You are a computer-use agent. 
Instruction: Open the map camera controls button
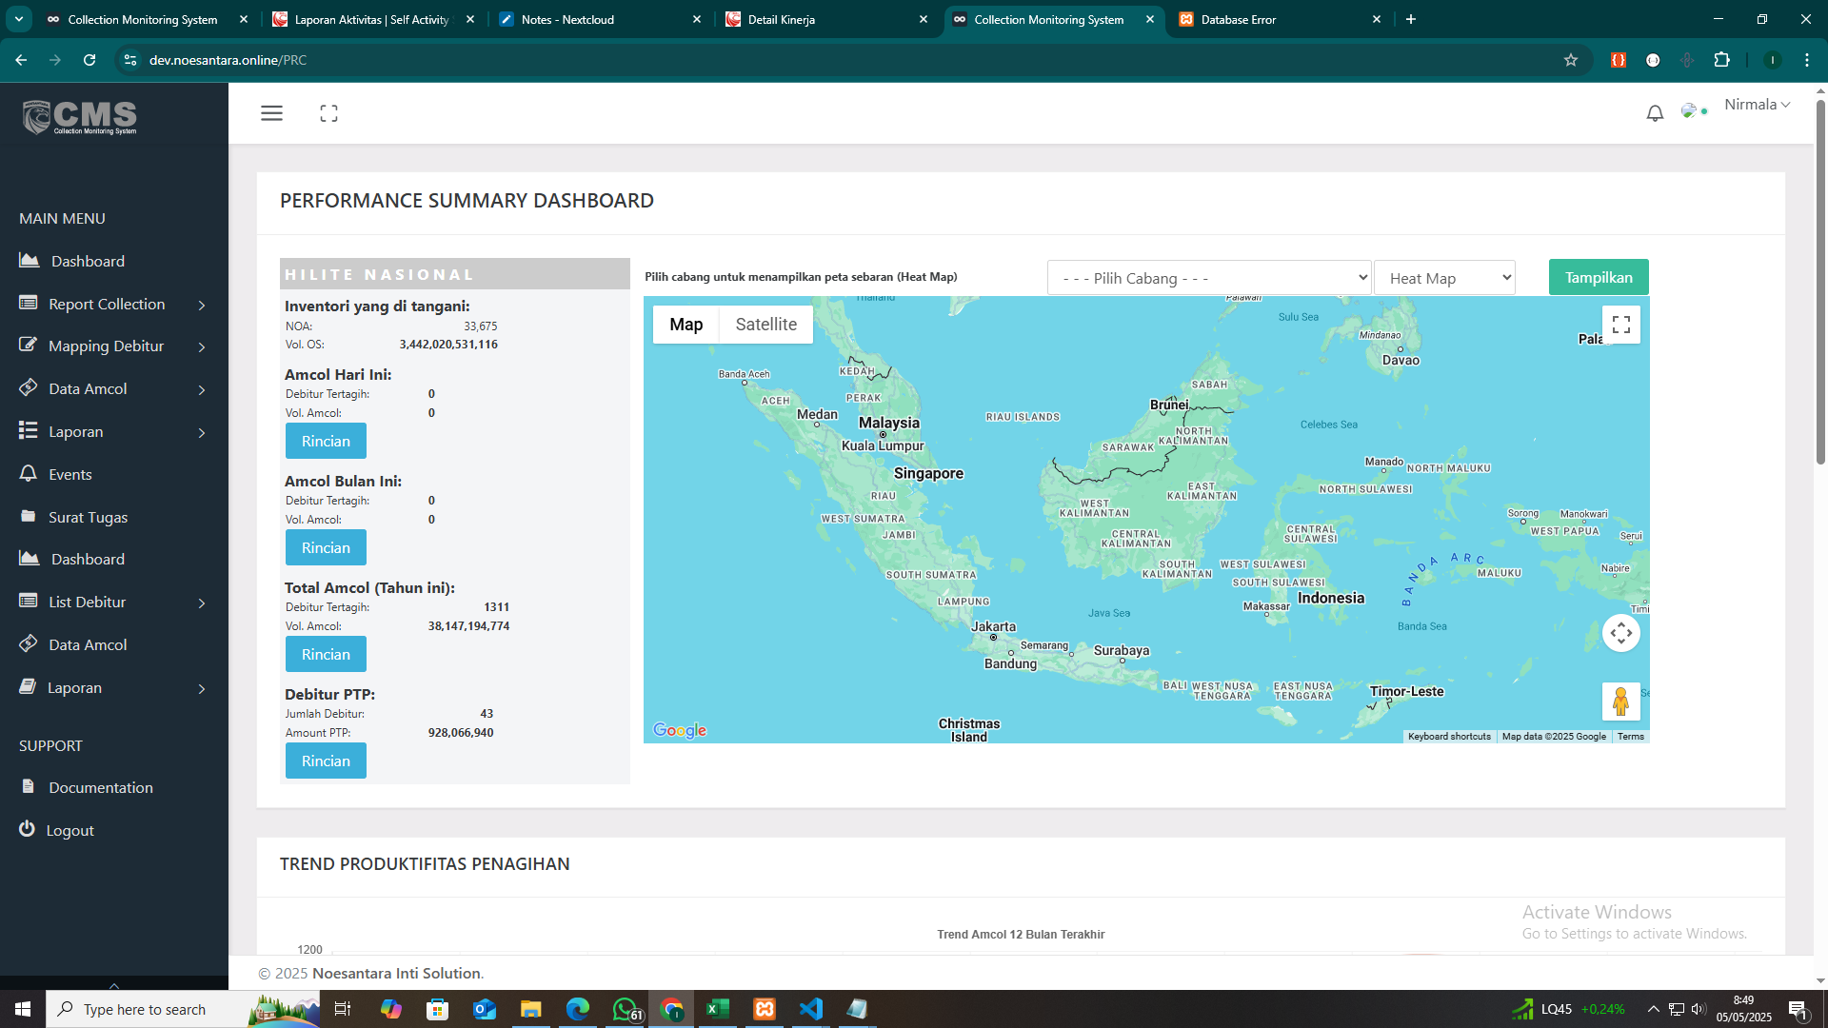1620,633
